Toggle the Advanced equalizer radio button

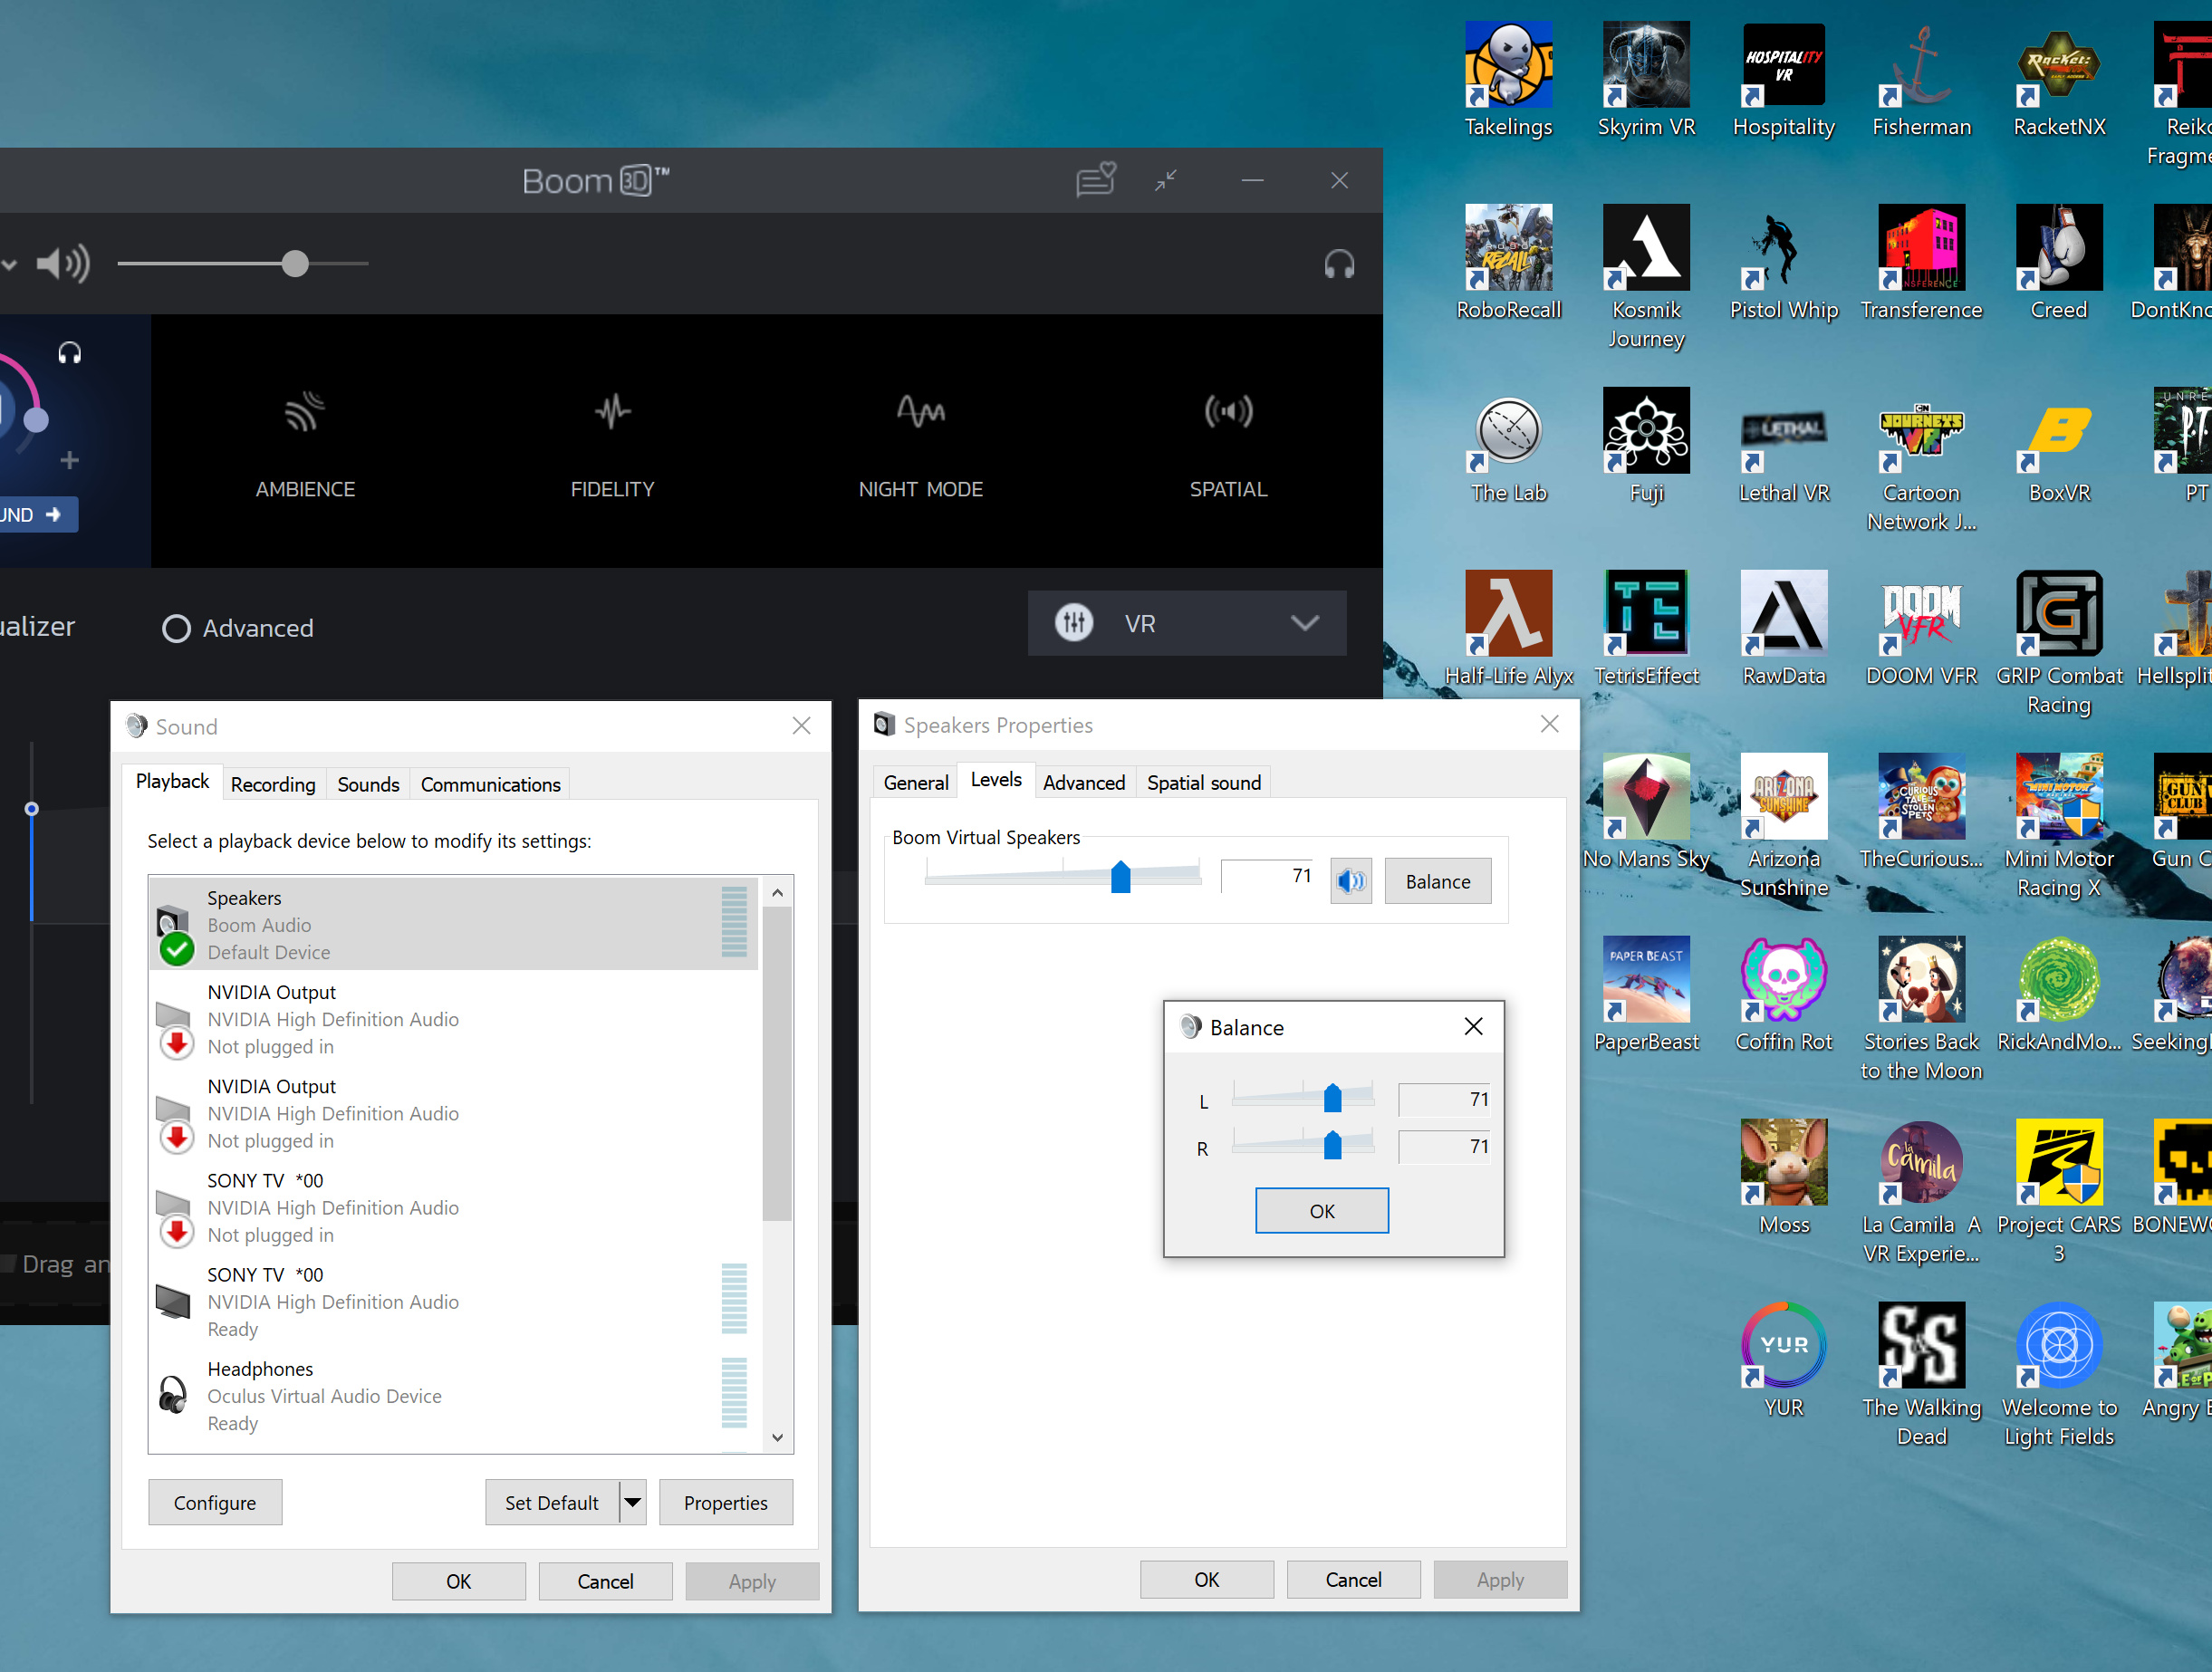point(176,628)
